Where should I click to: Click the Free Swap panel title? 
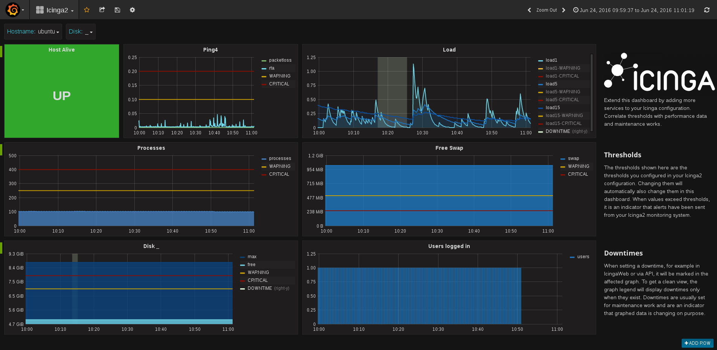449,148
